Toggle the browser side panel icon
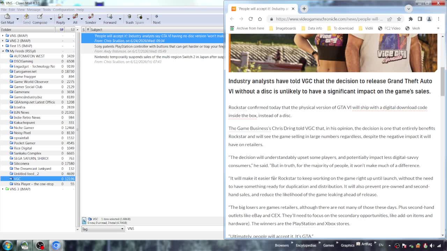Screen dimensions: 447x251 pyautogui.click(x=420, y=19)
